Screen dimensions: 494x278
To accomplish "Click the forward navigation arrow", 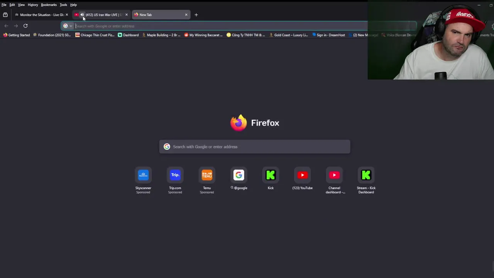I will [16, 26].
